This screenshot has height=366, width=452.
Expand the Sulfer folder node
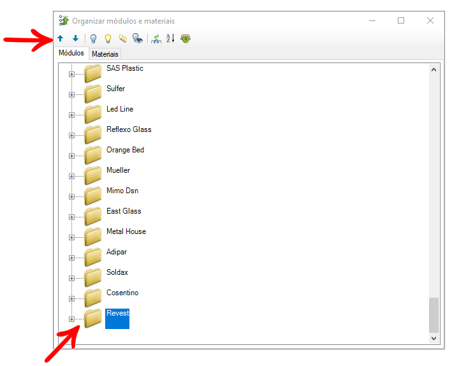[72, 95]
